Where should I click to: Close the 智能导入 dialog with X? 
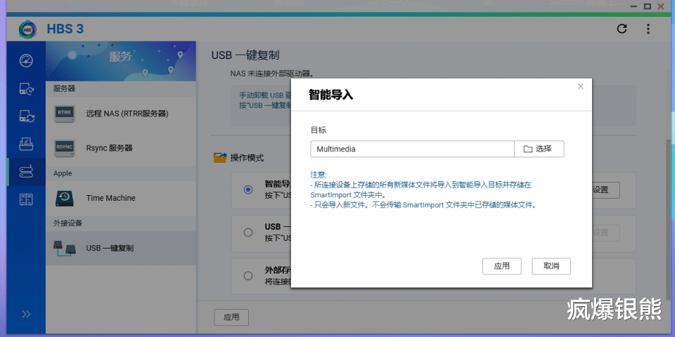pyautogui.click(x=581, y=86)
